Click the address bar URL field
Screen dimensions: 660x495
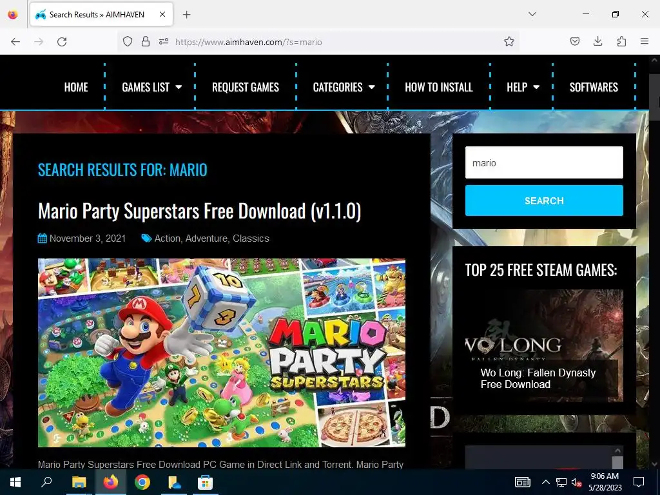(320, 42)
